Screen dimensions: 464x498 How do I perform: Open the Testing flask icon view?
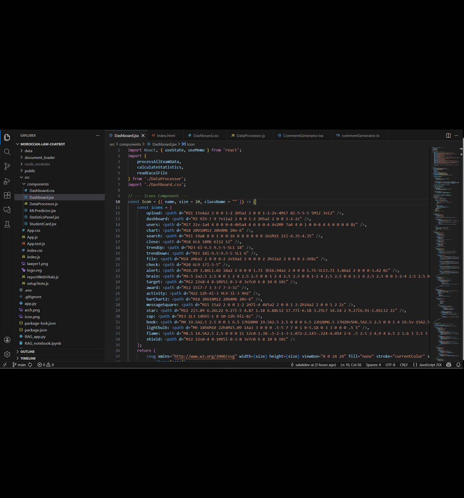coord(7,224)
